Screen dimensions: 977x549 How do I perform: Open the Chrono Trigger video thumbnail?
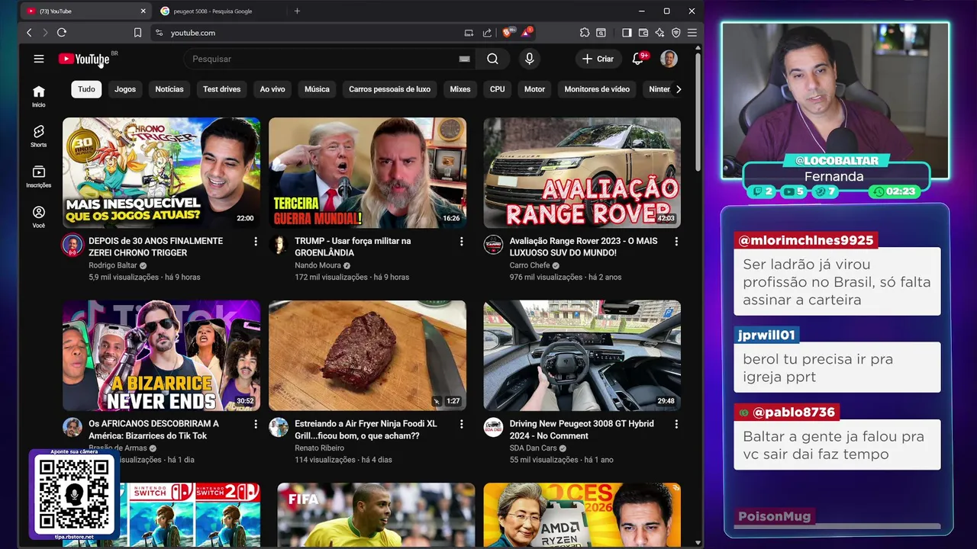tap(161, 172)
